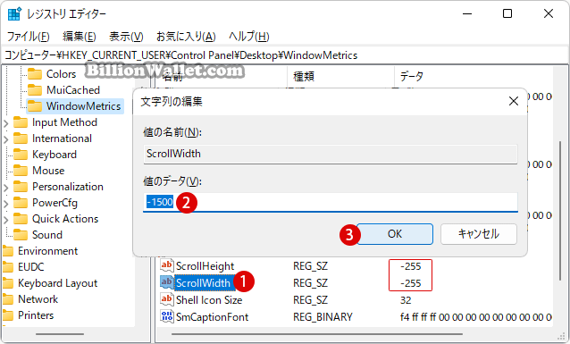The image size is (570, 344).
Task: Open the ファイル(F) menu
Action: (x=28, y=37)
